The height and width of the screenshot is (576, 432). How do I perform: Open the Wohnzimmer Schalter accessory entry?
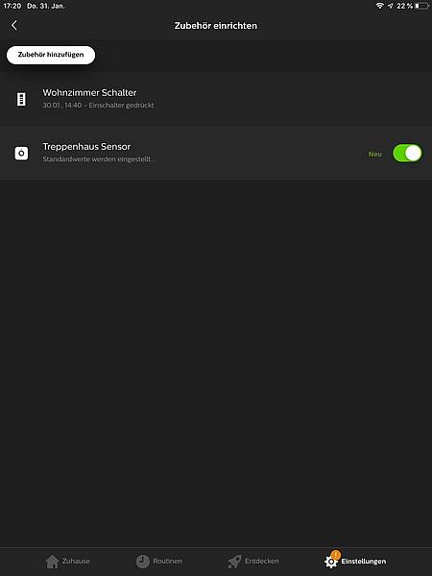click(216, 99)
